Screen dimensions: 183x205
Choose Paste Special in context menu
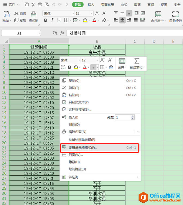(x=100, y=109)
